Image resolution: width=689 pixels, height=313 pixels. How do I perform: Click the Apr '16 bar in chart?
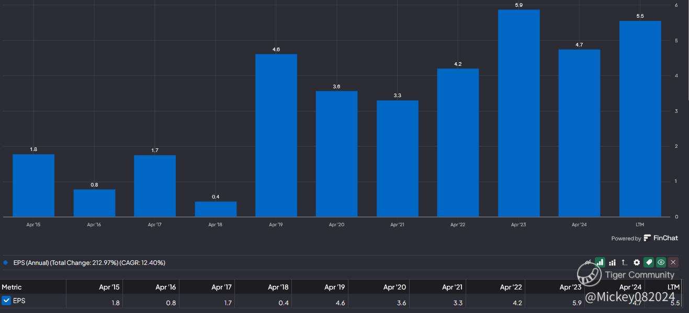coord(94,203)
